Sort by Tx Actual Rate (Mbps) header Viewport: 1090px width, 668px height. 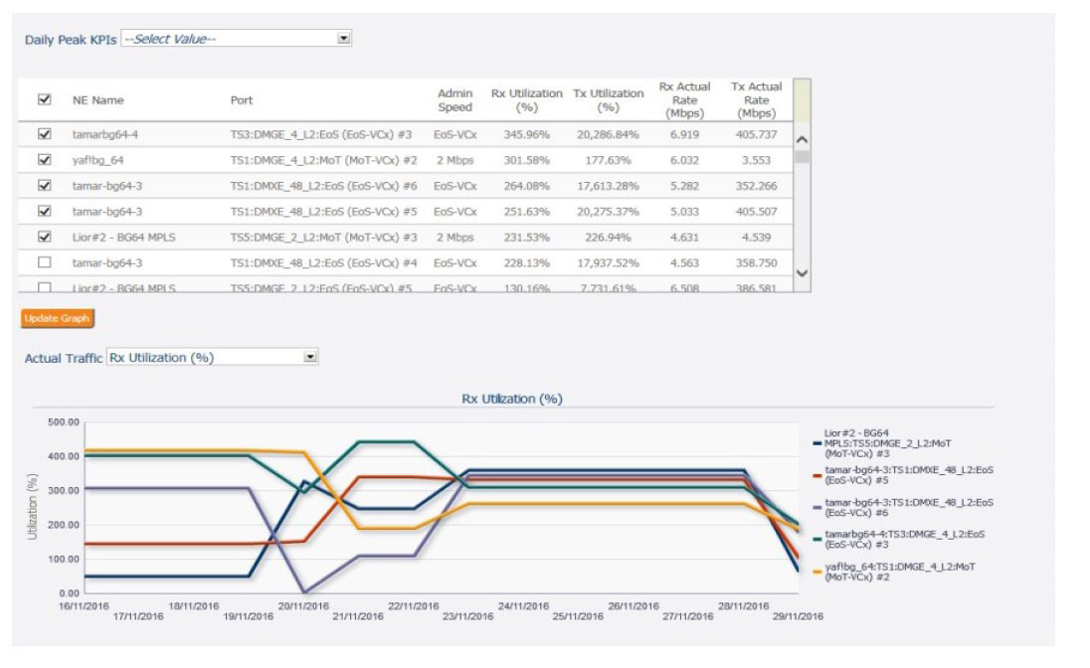[x=756, y=100]
